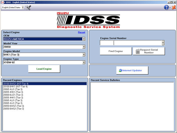Viewport: 177px width, 133px height.
Task: Select 20060 6UZ1 (Tier 3) in Recent Engines
Action: click(x=13, y=95)
